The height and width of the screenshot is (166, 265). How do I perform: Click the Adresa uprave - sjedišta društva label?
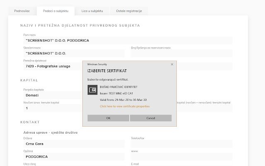click(x=51, y=133)
